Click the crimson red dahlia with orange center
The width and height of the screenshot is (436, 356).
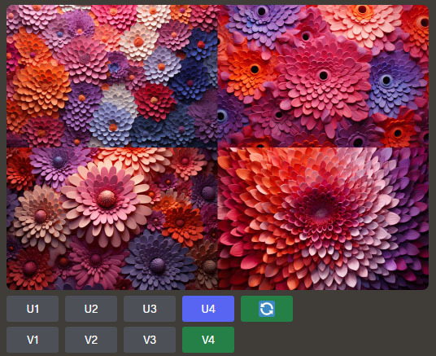click(x=155, y=101)
